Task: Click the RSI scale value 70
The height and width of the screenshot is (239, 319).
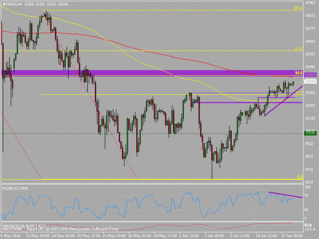Action: (x=306, y=196)
